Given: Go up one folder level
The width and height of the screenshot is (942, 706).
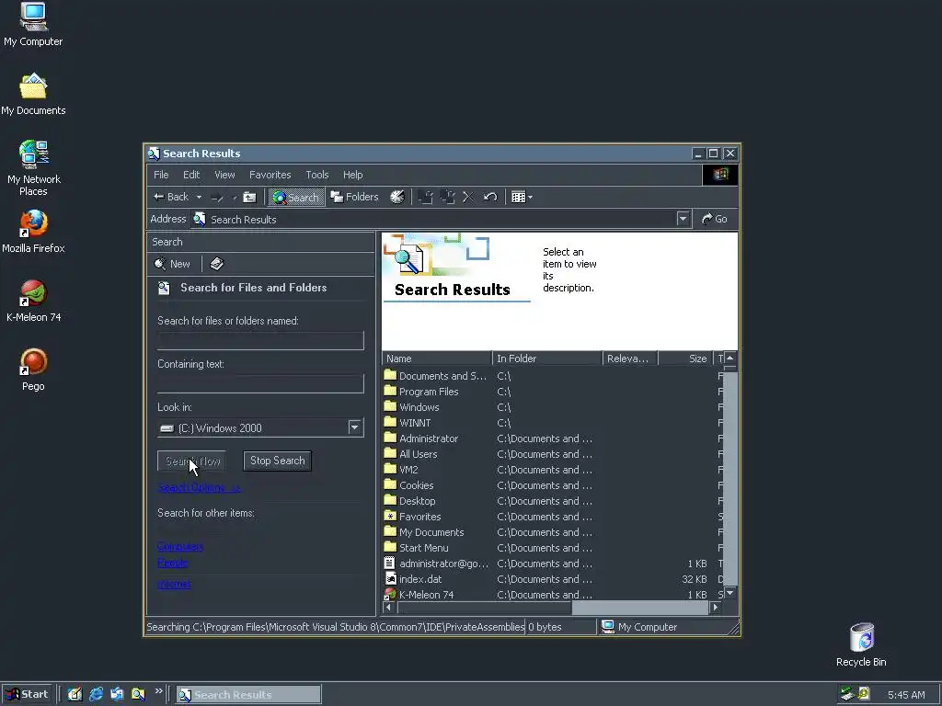Looking at the screenshot, I should [x=249, y=197].
